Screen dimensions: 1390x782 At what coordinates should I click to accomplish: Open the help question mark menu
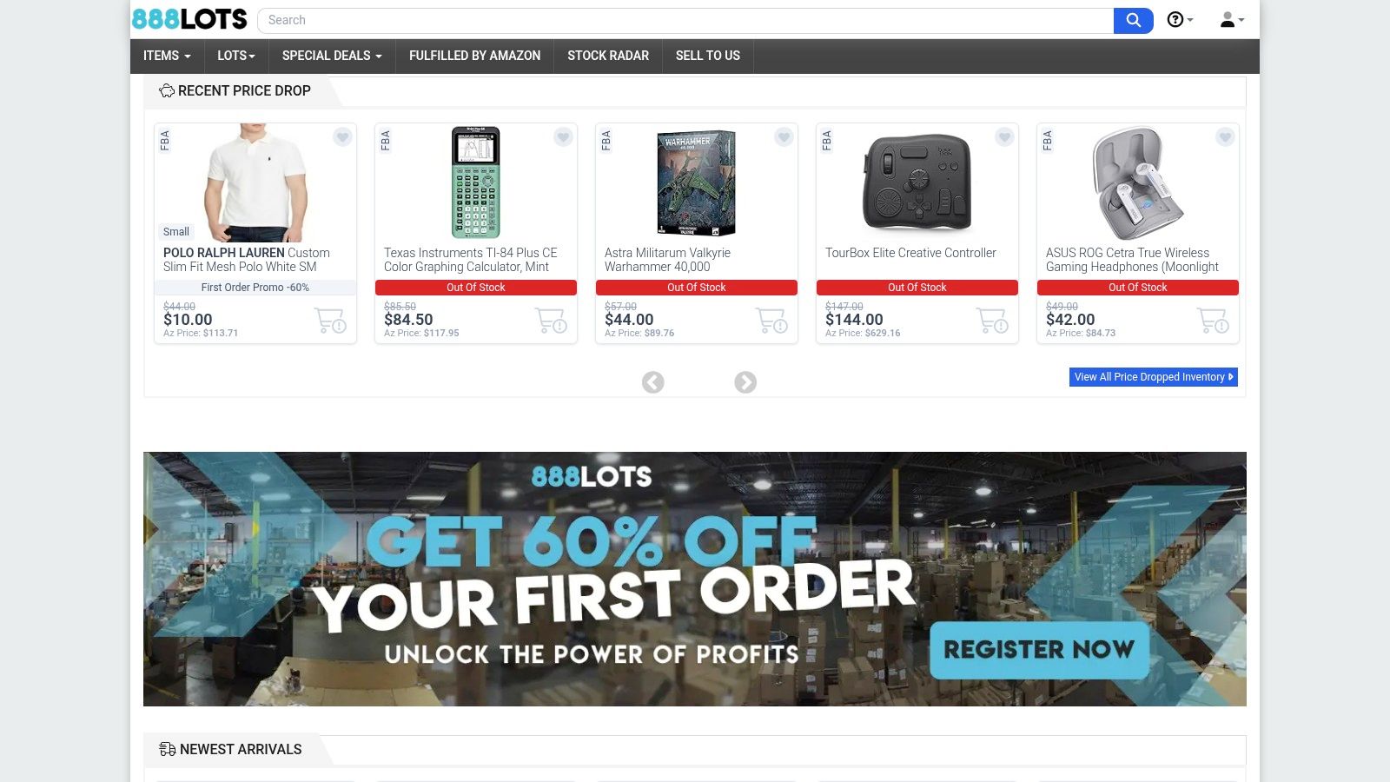pyautogui.click(x=1180, y=19)
